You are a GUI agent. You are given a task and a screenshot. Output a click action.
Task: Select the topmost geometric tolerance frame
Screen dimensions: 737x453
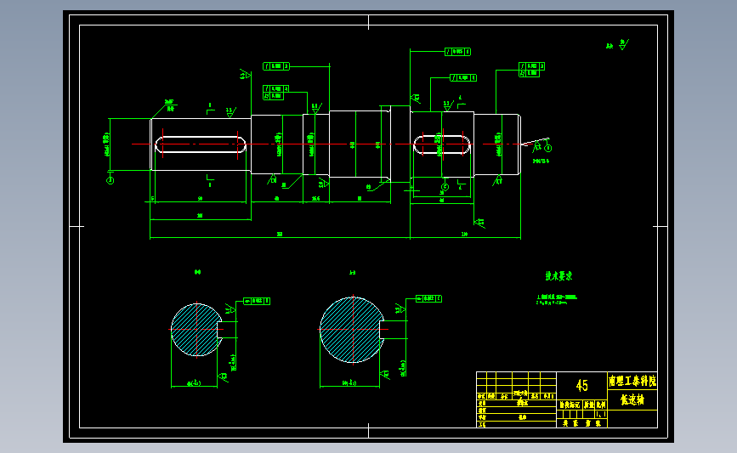tap(458, 52)
